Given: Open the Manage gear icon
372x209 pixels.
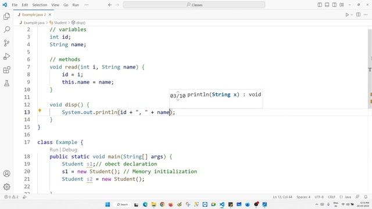Looking at the screenshot, I should (x=6, y=187).
